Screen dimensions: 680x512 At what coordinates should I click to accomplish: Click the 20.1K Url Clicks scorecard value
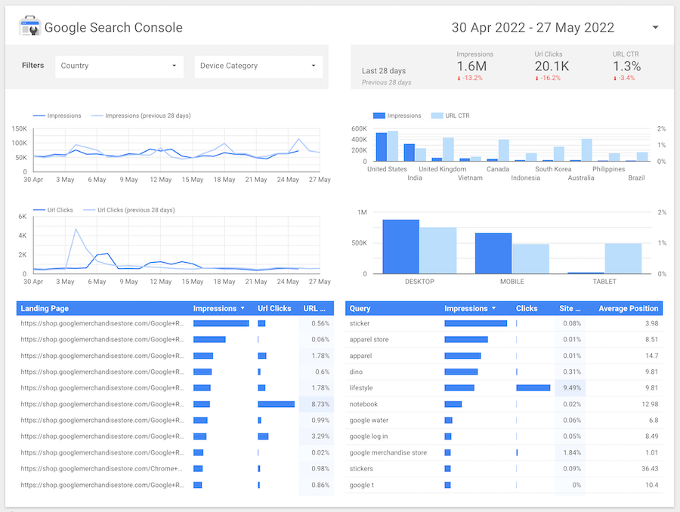(552, 66)
